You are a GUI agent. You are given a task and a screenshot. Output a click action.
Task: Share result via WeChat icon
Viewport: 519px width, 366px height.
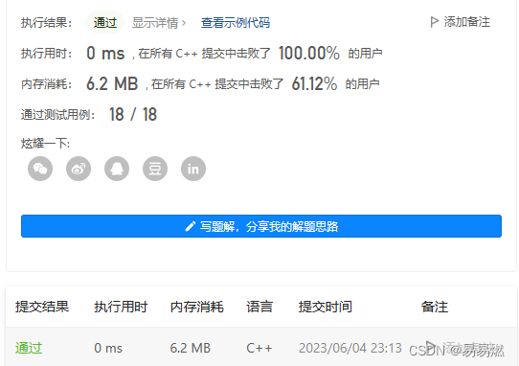40,169
